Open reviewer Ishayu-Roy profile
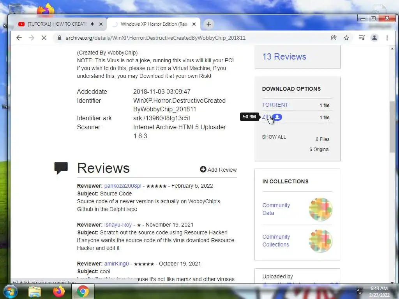 pyautogui.click(x=118, y=225)
